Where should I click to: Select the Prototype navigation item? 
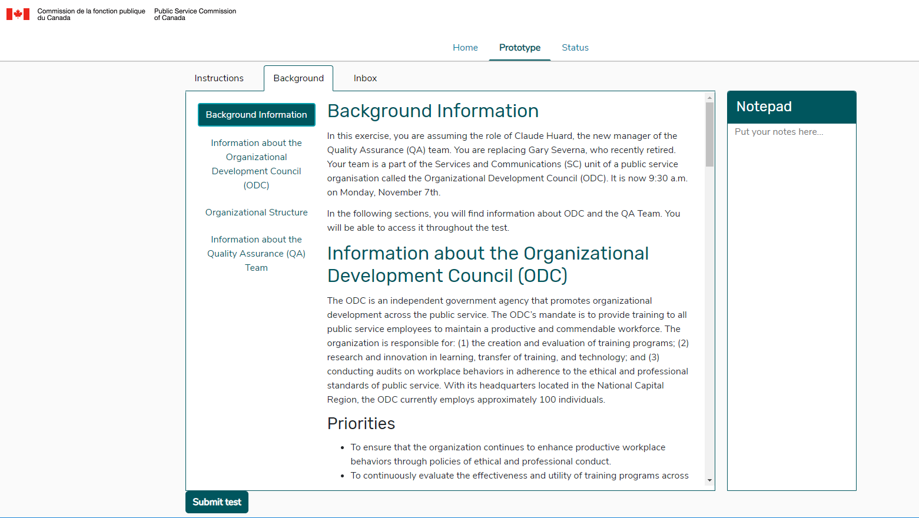(520, 48)
